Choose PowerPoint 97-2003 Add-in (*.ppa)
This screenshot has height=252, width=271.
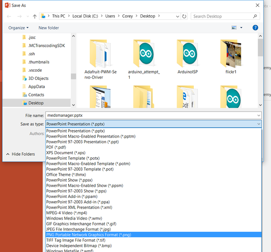tap(154, 202)
